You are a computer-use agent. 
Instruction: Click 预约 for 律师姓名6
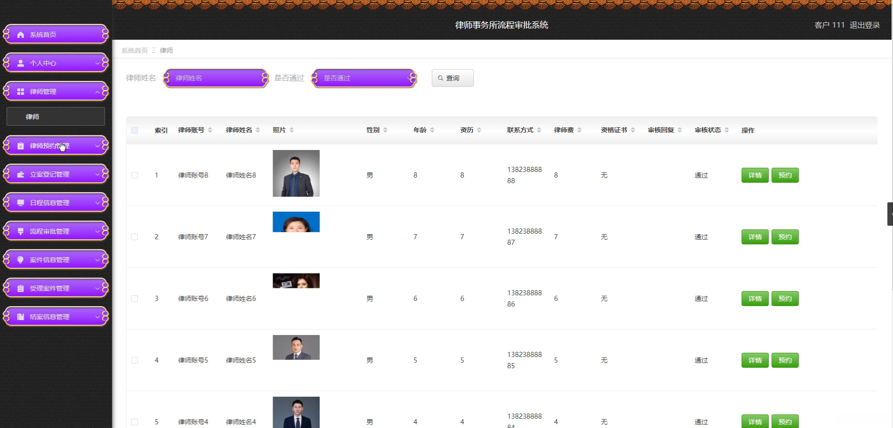(x=785, y=299)
